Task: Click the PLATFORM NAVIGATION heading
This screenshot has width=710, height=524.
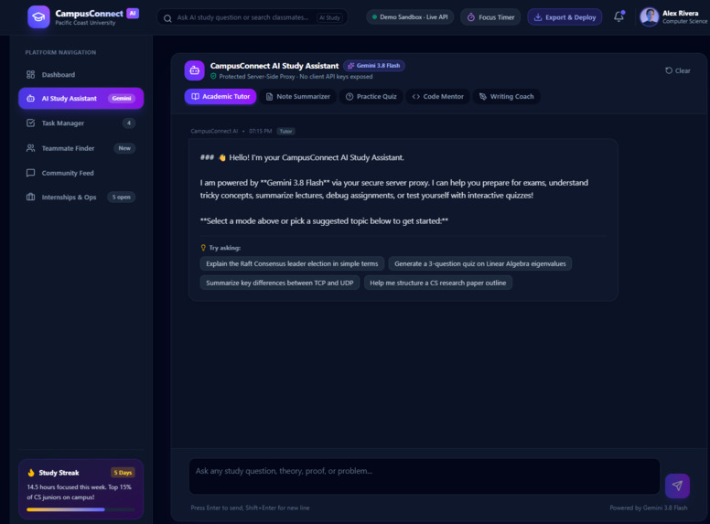Action: (60, 52)
